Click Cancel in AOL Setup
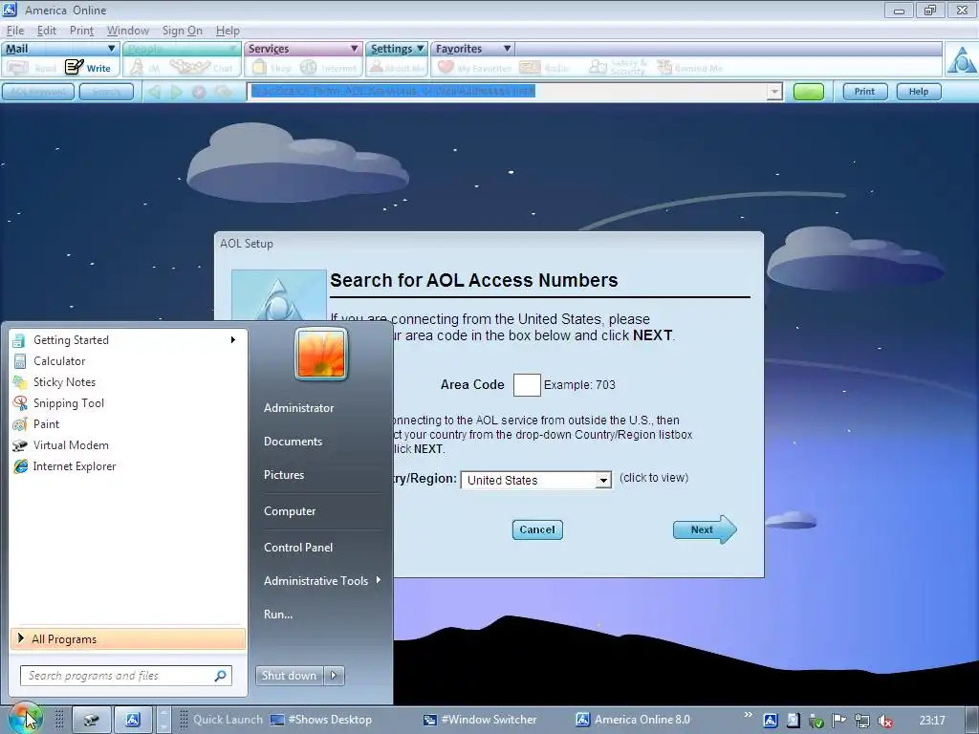 (537, 529)
